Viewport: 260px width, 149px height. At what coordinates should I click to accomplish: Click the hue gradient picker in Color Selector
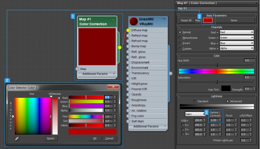point(33,116)
